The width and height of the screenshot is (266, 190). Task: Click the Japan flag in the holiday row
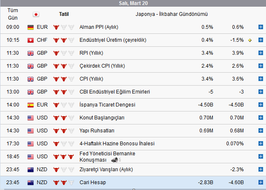36,14
